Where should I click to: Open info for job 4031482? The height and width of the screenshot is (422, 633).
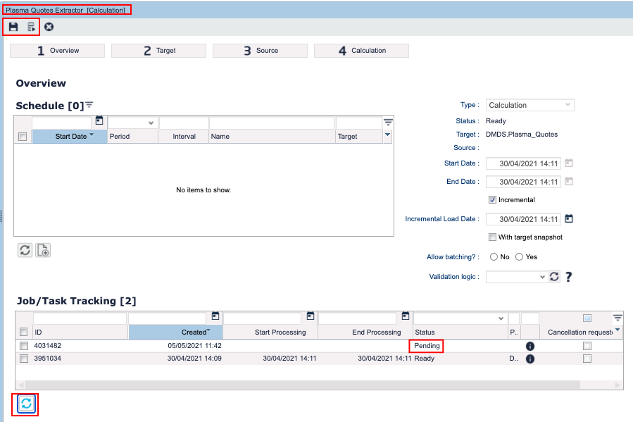[x=530, y=346]
